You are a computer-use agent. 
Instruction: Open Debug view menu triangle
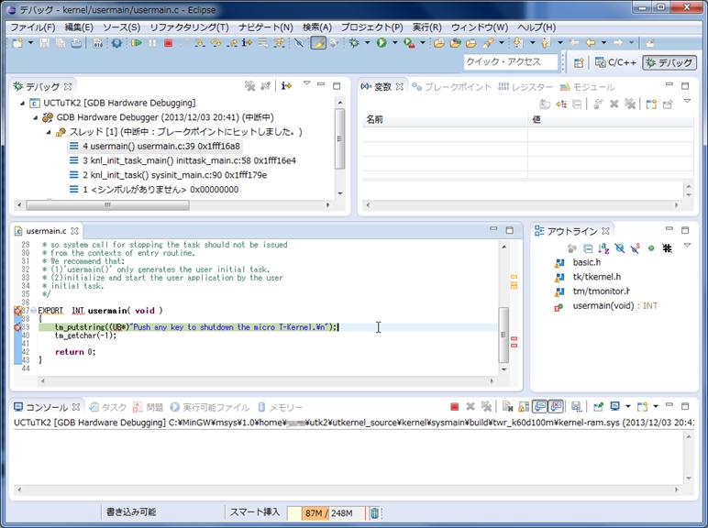tap(307, 83)
